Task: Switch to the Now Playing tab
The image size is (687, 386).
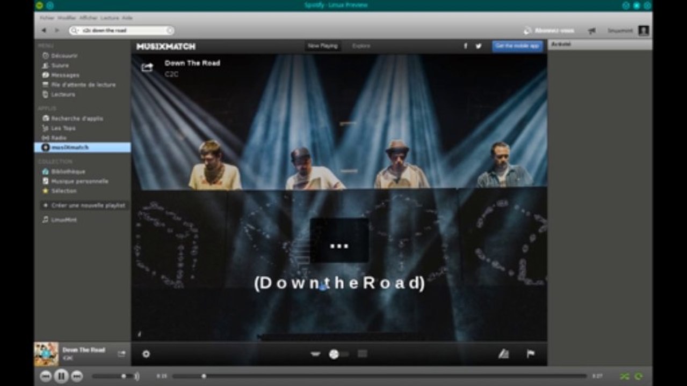Action: point(322,46)
